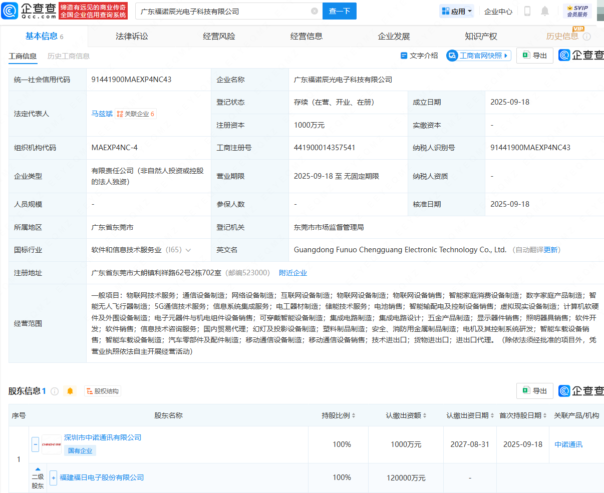604x493 pixels.
Task: Collapse the 深圳市中诺通讯有限公司 shareholder row
Action: 35,444
